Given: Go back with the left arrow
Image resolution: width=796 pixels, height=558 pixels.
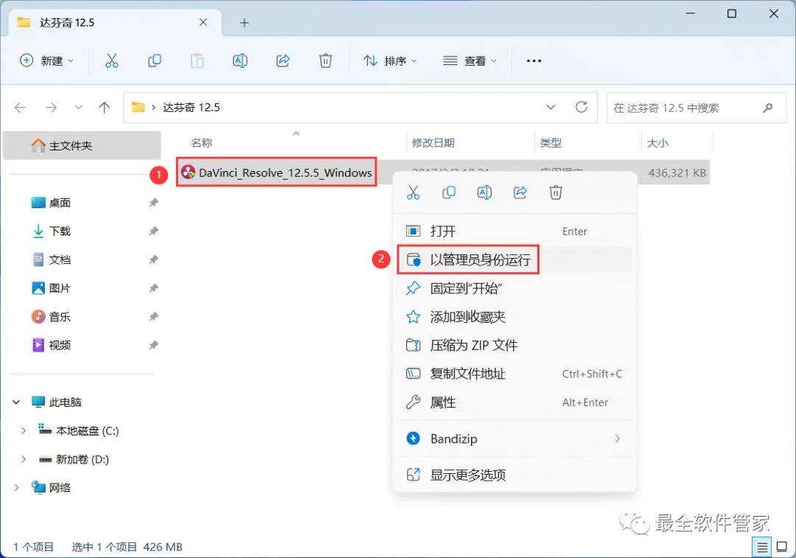Looking at the screenshot, I should tap(21, 107).
